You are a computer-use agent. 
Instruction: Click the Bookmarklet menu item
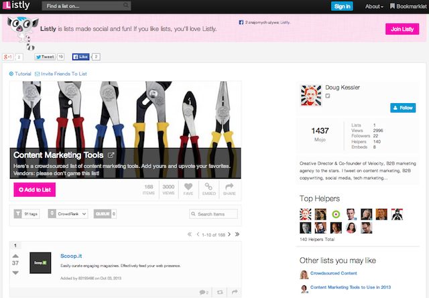(x=408, y=6)
